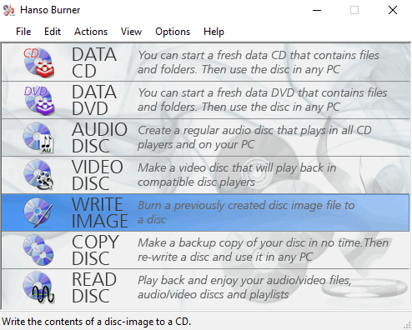Open the View menu
Screen dimensions: 412x330
point(131,32)
